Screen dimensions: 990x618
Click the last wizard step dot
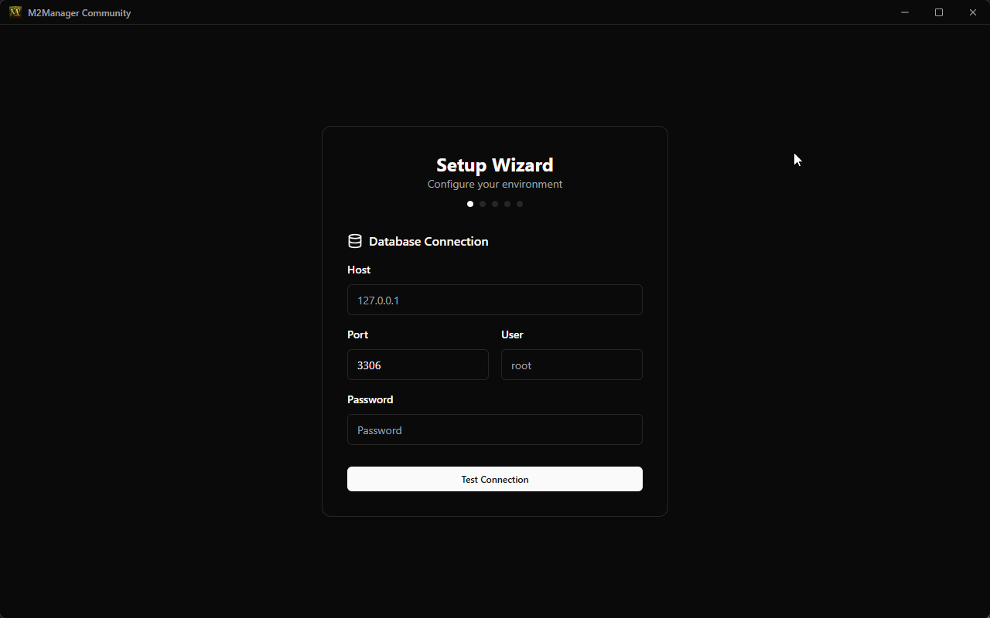tap(520, 204)
